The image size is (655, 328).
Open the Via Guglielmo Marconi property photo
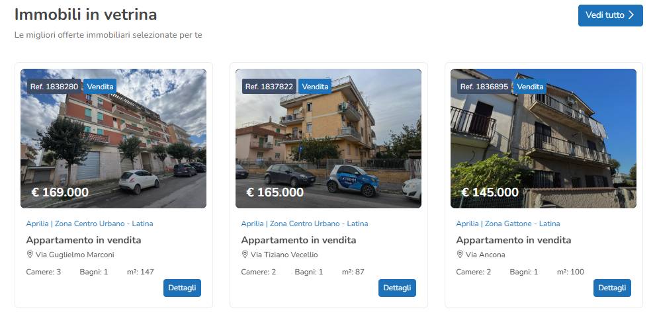tap(113, 139)
